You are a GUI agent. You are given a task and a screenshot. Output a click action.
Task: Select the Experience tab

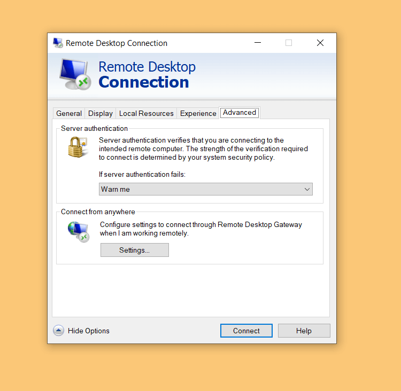click(x=198, y=113)
